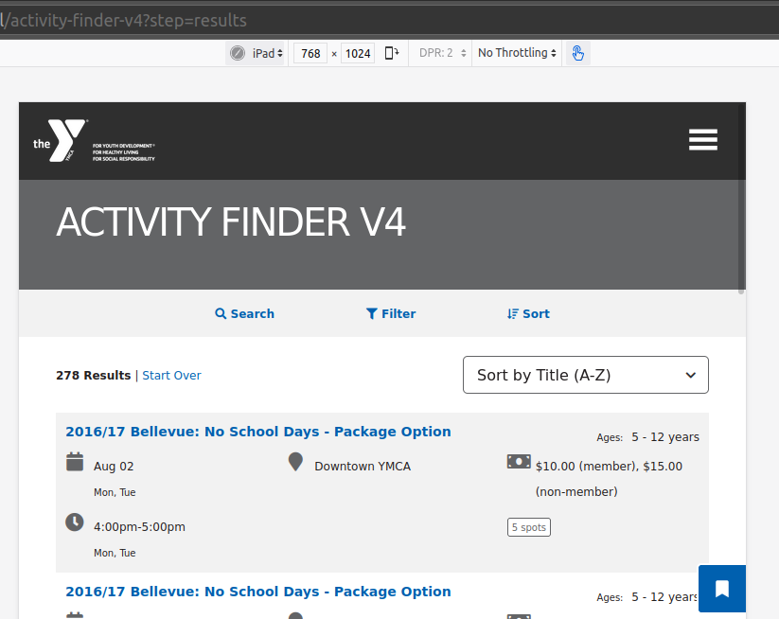Click the 278 Results text
Image resolution: width=779 pixels, height=619 pixels.
click(94, 376)
